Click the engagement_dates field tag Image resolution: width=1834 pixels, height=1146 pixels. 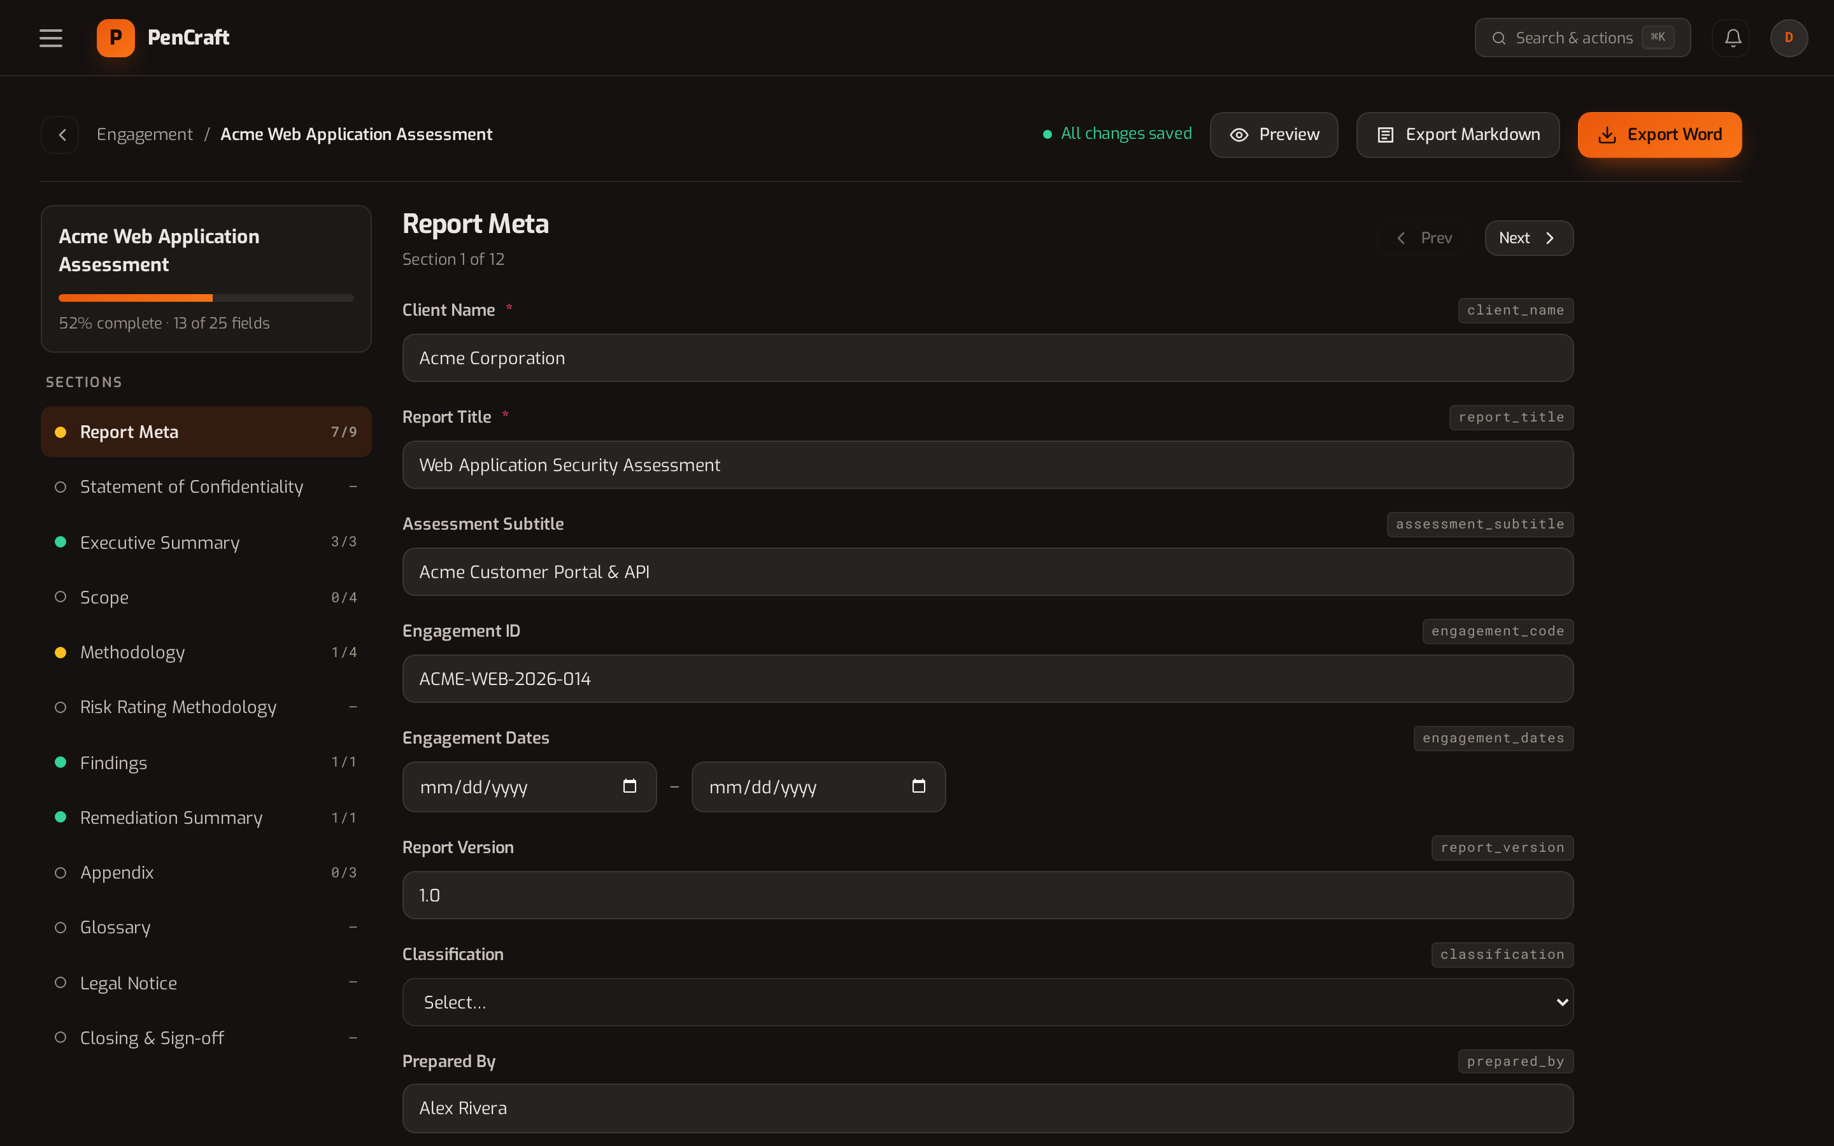tap(1493, 737)
